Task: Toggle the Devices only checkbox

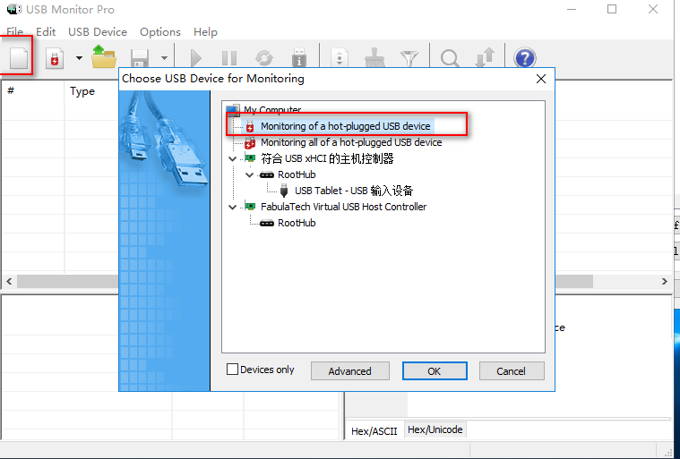Action: coord(232,369)
